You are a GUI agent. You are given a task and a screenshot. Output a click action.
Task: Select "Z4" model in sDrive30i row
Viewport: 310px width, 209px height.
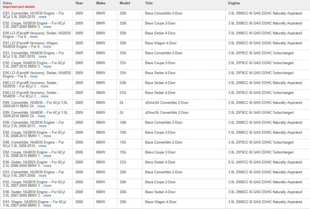point(122,102)
